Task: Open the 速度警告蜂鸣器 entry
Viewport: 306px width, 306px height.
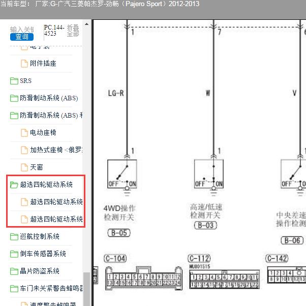Action: 53,304
